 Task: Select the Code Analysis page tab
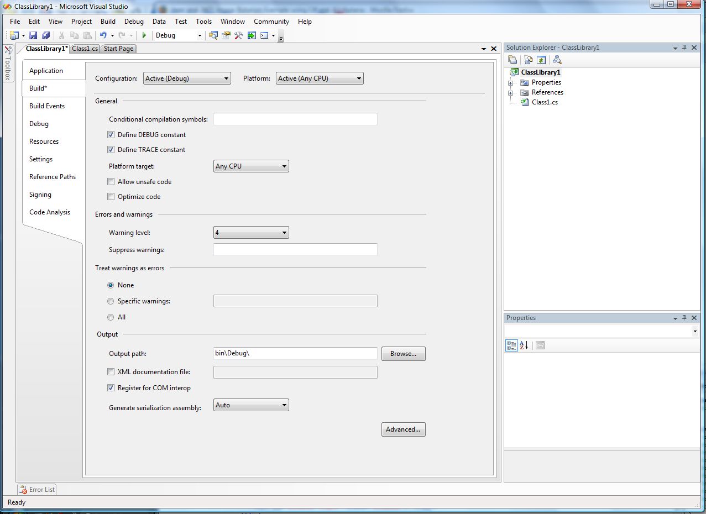point(50,212)
